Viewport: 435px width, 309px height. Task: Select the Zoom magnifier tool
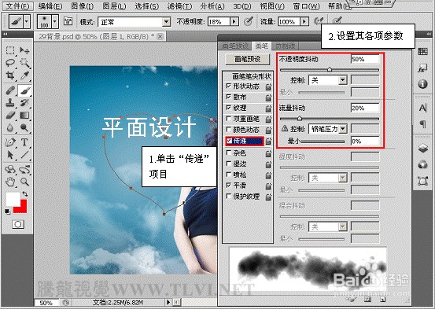[x=24, y=182]
